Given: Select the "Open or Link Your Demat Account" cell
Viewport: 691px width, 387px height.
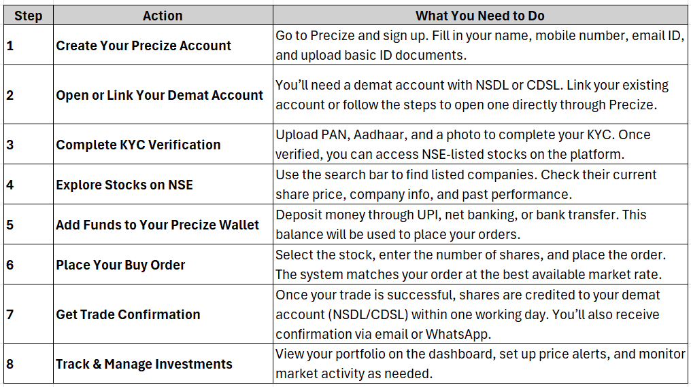Looking at the screenshot, I should point(159,95).
